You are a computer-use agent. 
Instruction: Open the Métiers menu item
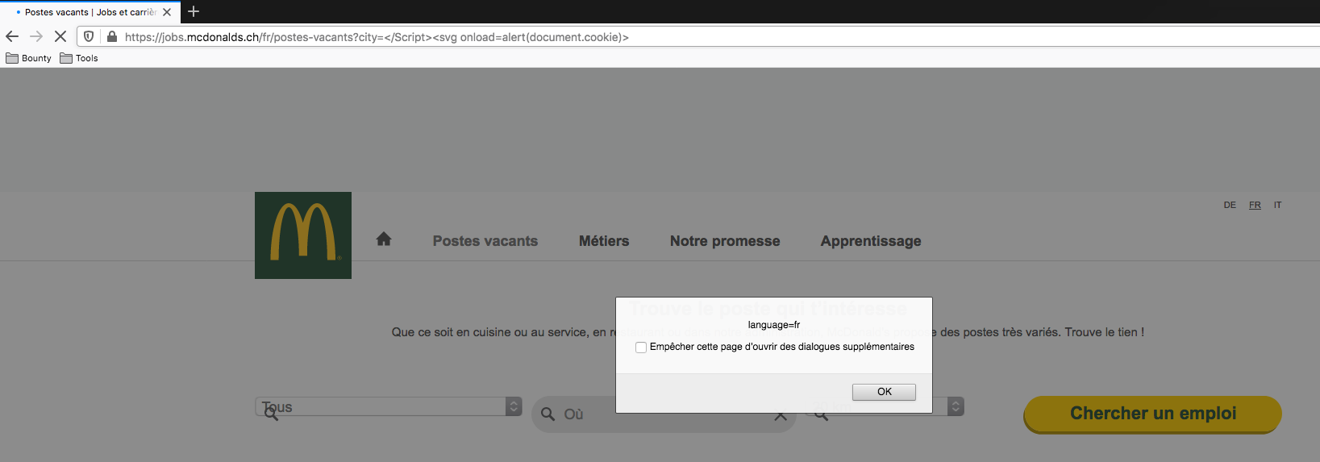604,241
